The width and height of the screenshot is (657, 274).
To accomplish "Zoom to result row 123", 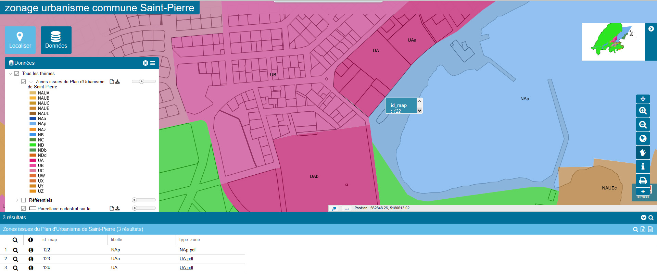I will coord(15,259).
